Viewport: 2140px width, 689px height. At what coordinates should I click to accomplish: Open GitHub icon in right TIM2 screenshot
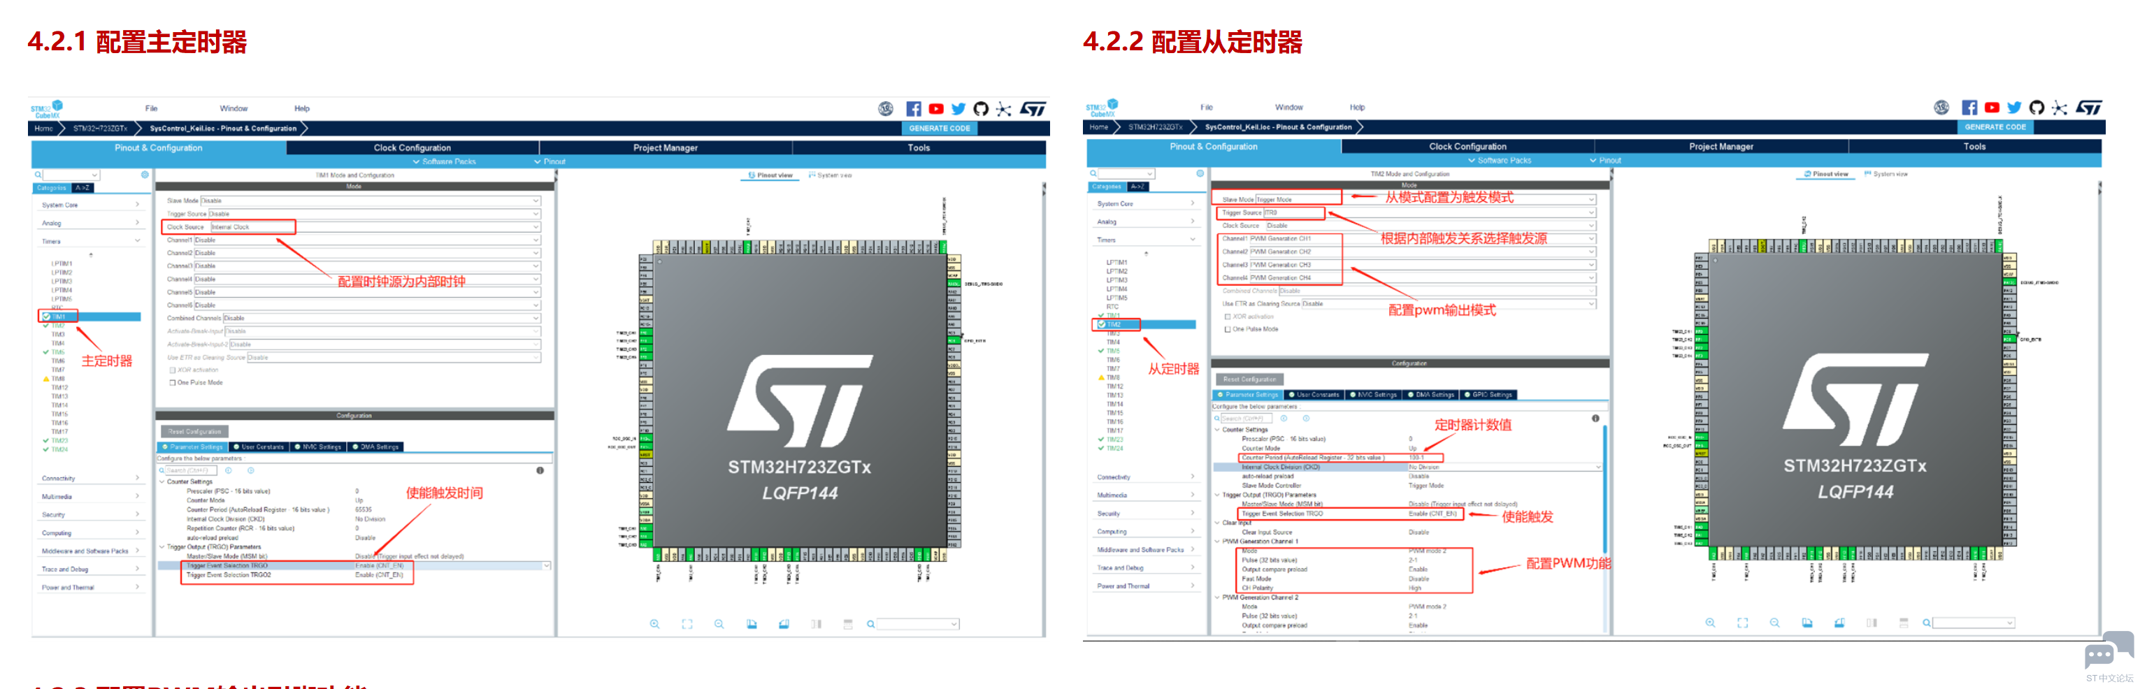[2037, 107]
